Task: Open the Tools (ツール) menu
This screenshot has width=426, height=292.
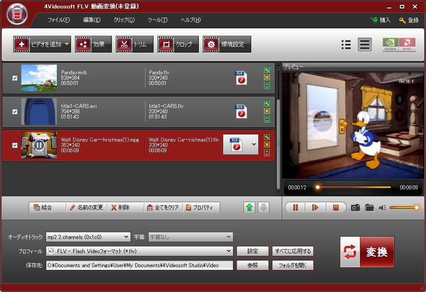Action: point(158,20)
